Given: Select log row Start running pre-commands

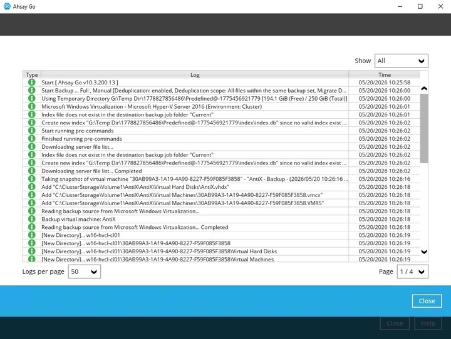Looking at the screenshot, I should tap(221, 131).
